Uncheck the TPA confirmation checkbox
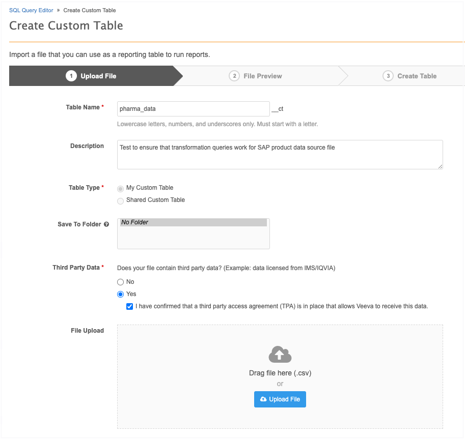The height and width of the screenshot is (439, 465). point(130,306)
